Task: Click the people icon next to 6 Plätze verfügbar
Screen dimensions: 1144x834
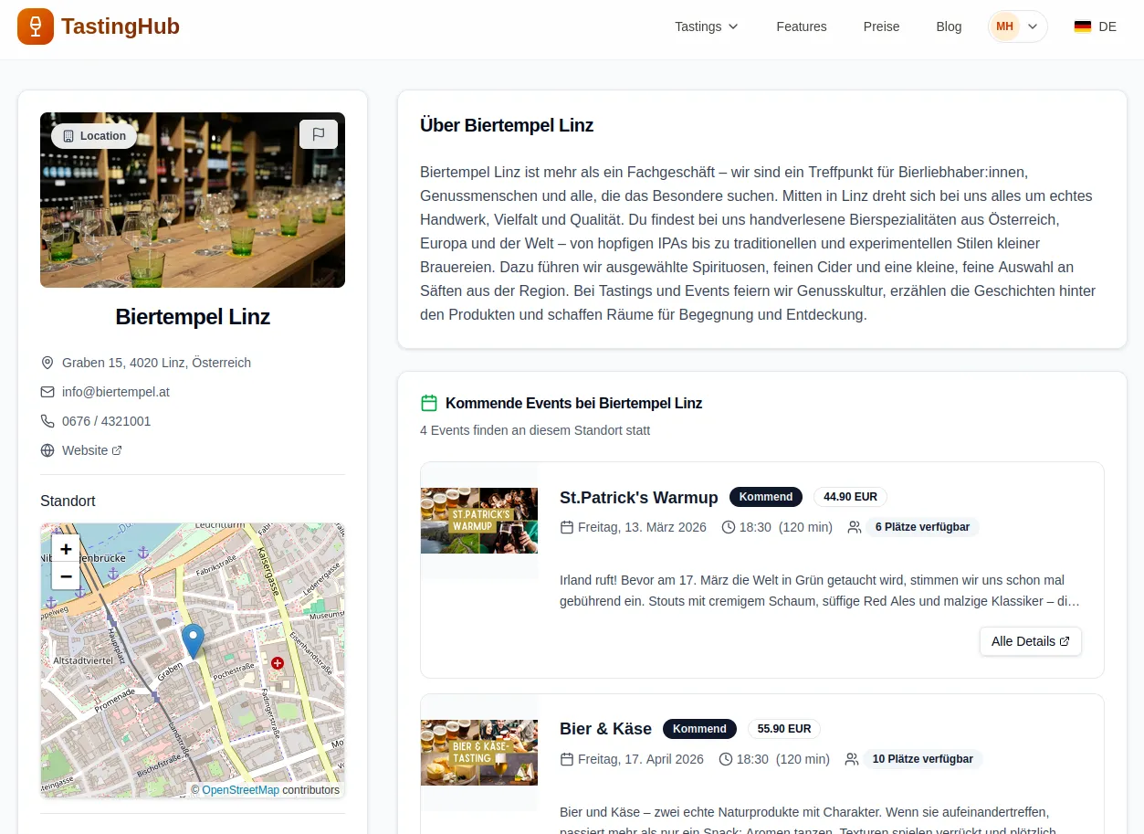Action: tap(854, 527)
